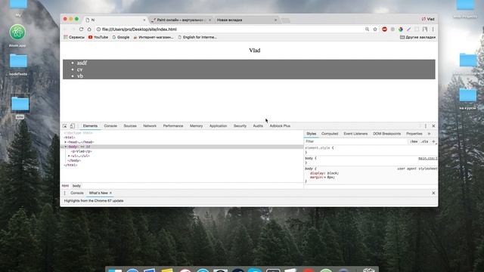Open the Console tab in the drawer

[x=77, y=193]
